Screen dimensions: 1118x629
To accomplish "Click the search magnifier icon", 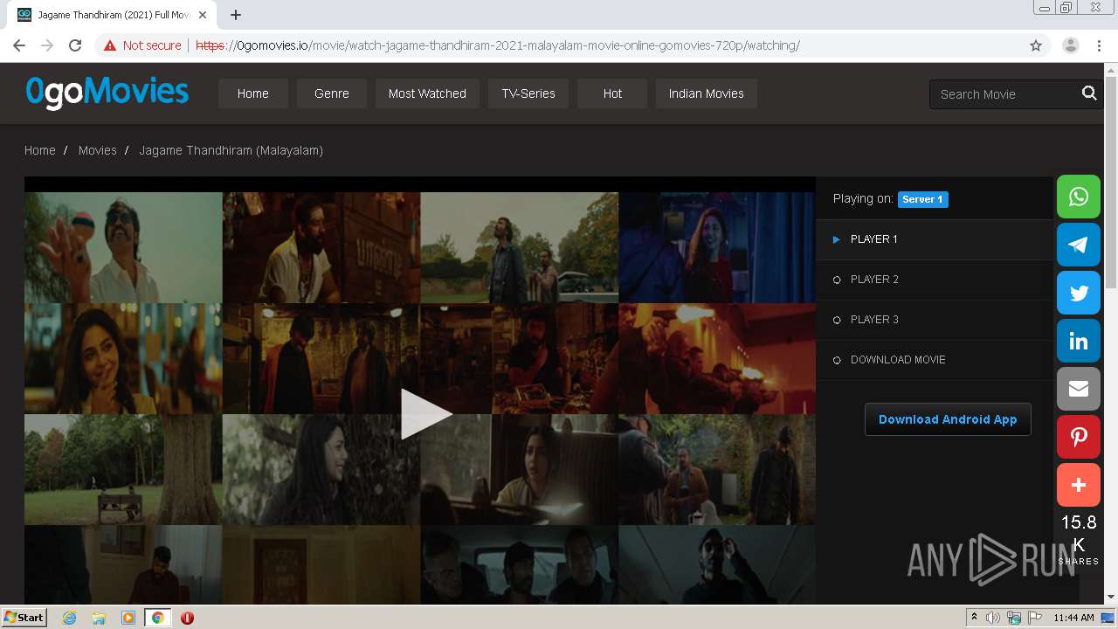I will click(1089, 93).
